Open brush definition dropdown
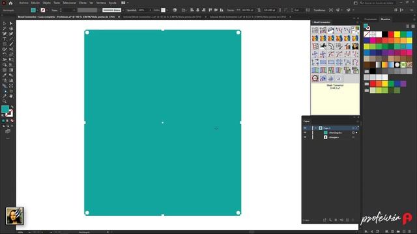Image resolution: width=417 pixels, height=234 pixels. coord(123,10)
